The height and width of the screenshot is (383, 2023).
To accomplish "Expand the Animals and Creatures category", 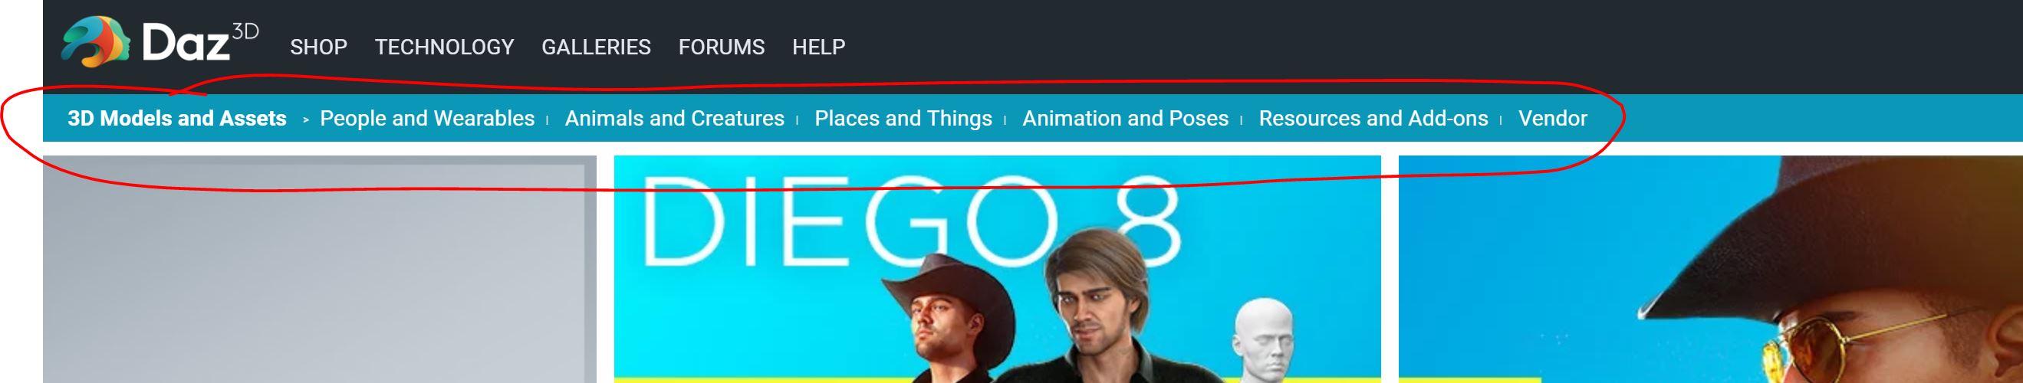I will [x=675, y=119].
